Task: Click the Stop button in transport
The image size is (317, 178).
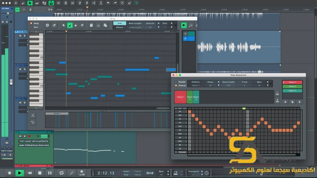Action: [40, 173]
